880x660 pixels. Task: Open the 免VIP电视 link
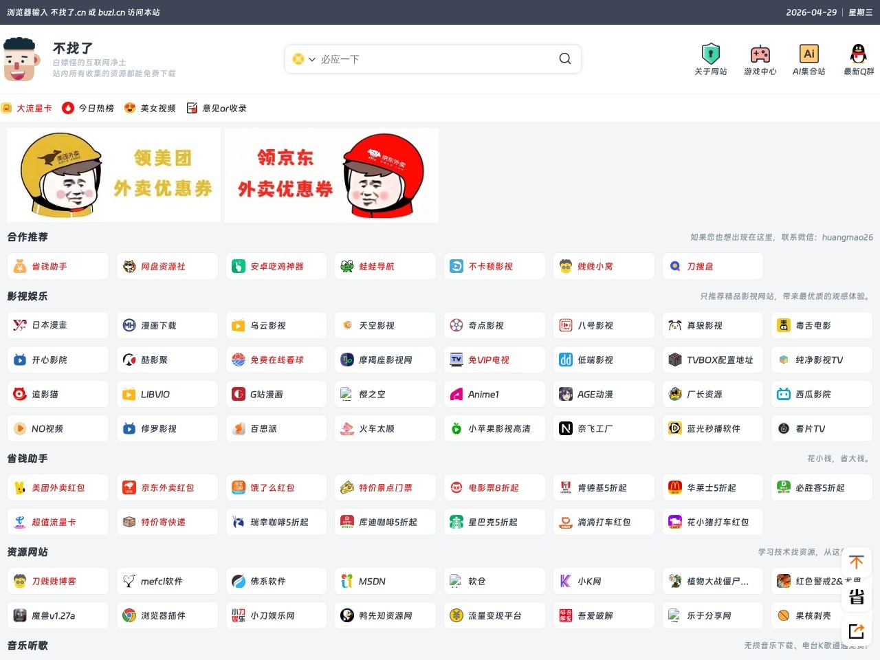[494, 360]
